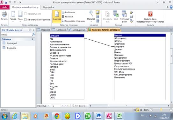Select Книжная portrait orientation
This screenshot has width=173, height=120.
[x=57, y=17]
